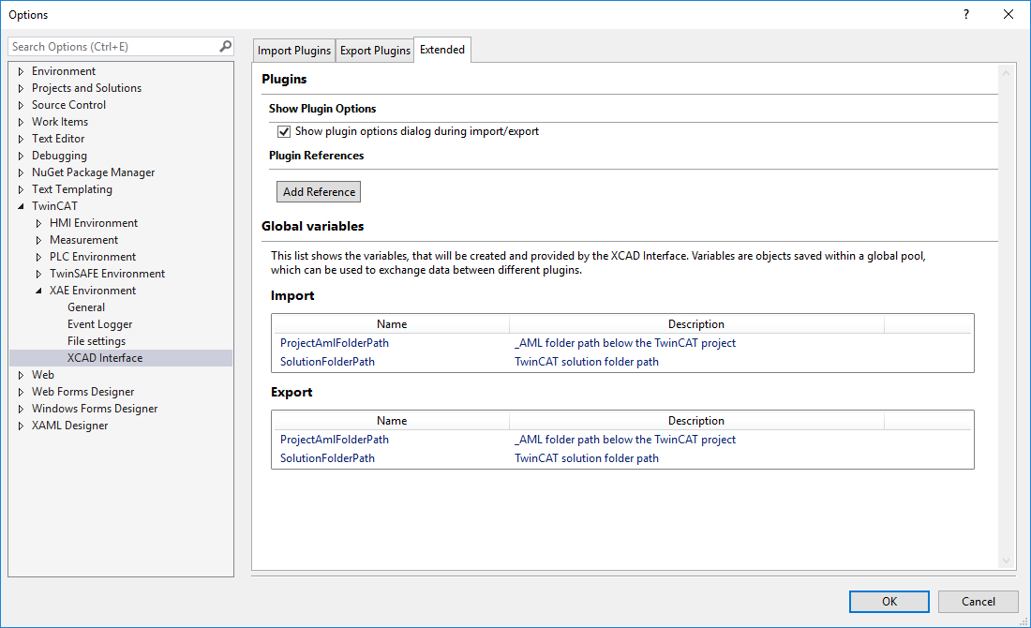
Task: Expand the Web tree node arrow
Action: tap(21, 376)
